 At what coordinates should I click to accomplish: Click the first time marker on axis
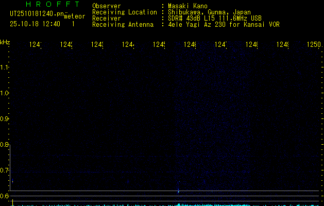(35, 45)
